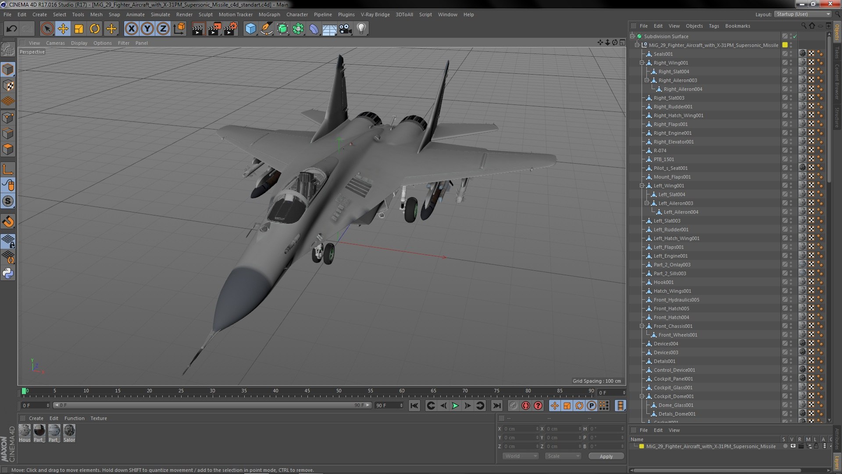Toggle X axis lock
Screen dimensions: 842x474
(131, 29)
